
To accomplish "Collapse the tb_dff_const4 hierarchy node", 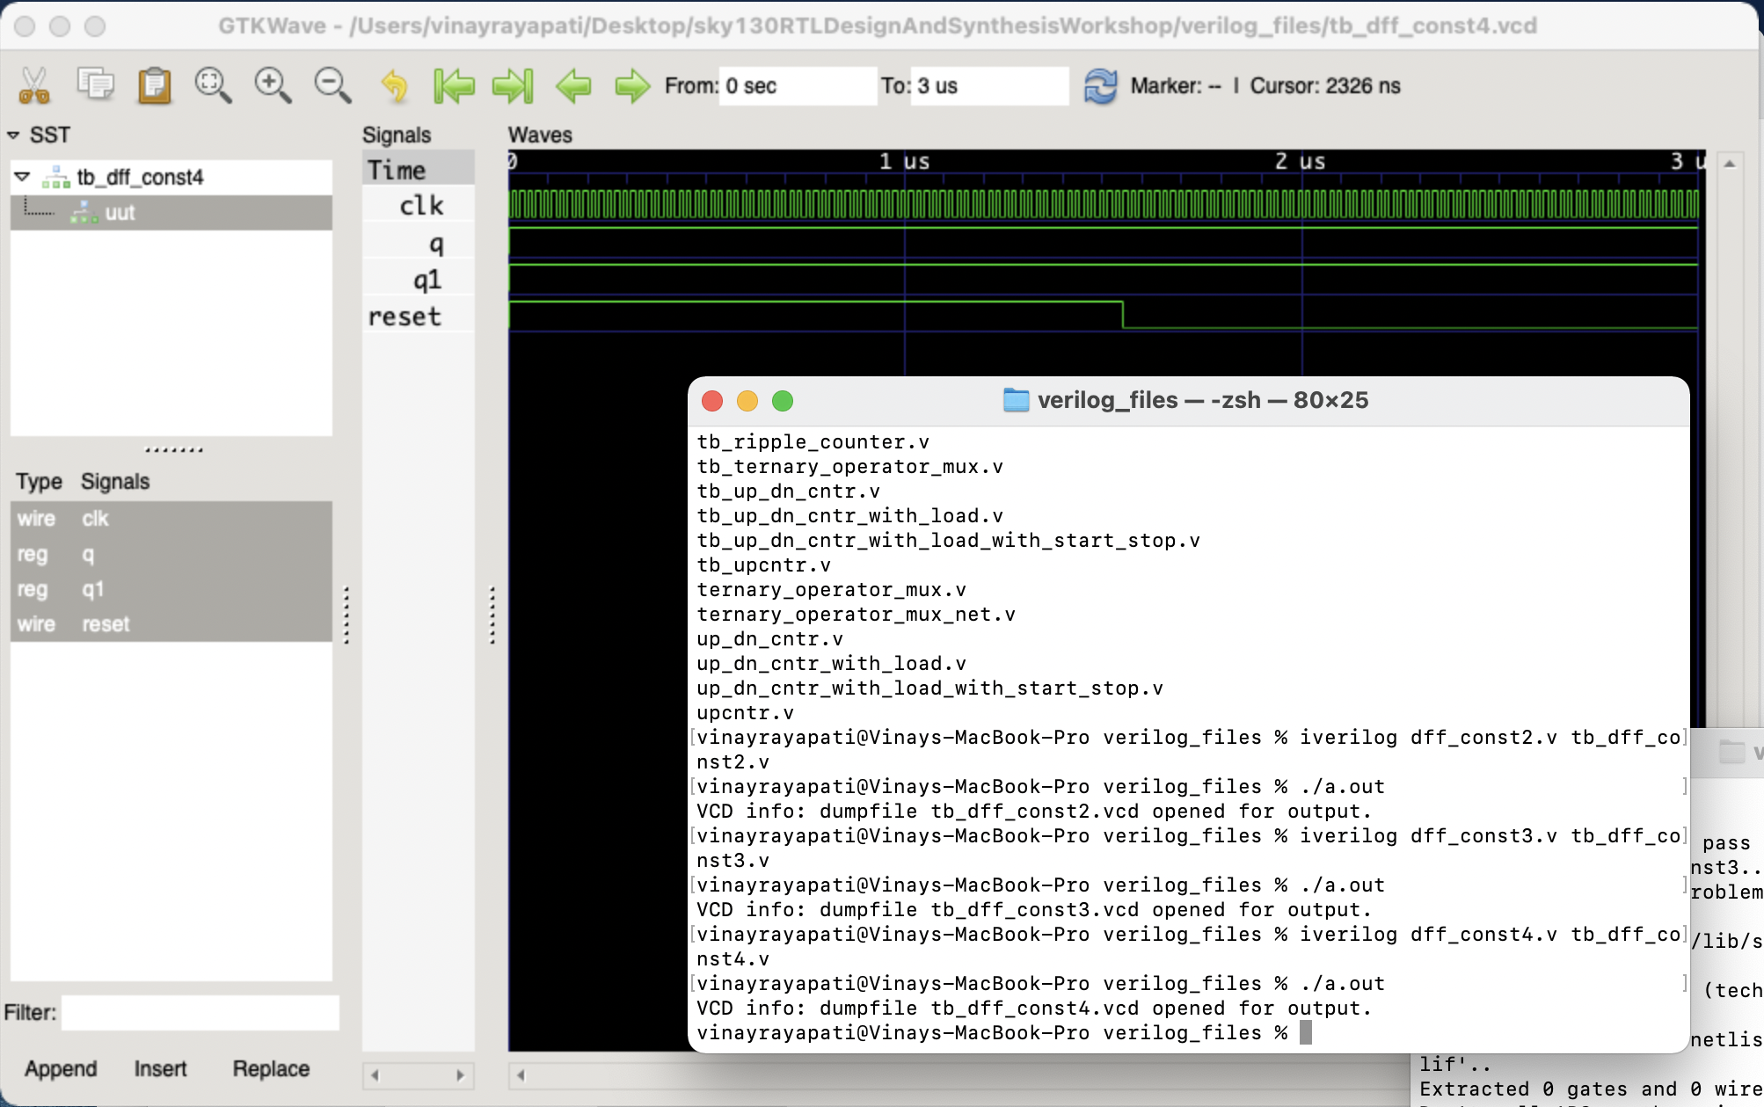I will (24, 176).
